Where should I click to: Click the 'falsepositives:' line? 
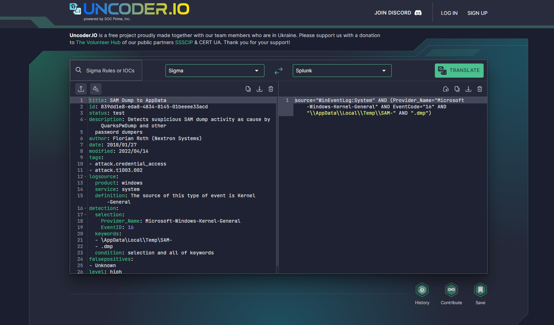tap(111, 259)
